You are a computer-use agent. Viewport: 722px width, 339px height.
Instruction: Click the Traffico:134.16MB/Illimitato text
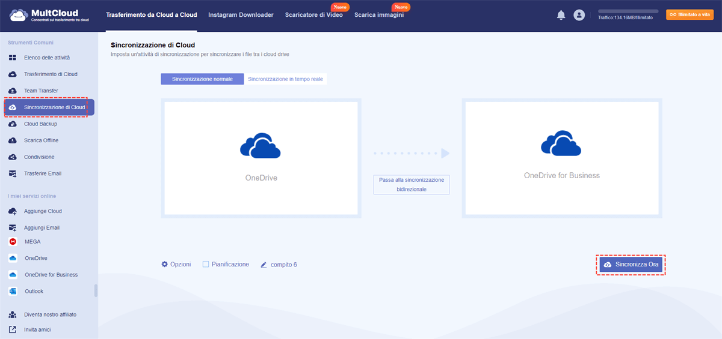pos(625,18)
